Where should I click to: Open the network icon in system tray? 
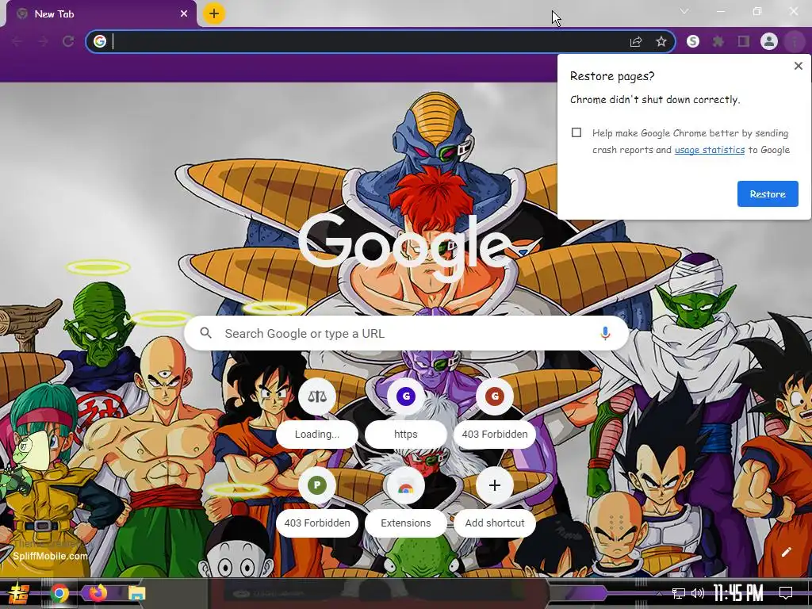coord(679,593)
